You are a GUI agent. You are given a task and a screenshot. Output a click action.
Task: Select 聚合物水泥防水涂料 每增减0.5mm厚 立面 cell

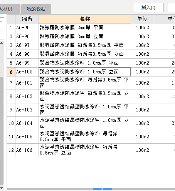pyautogui.click(x=85, y=96)
